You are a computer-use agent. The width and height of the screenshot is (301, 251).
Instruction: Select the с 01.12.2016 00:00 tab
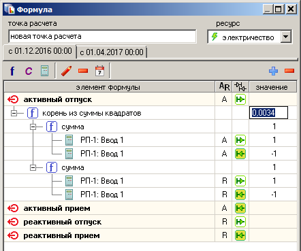click(x=40, y=51)
